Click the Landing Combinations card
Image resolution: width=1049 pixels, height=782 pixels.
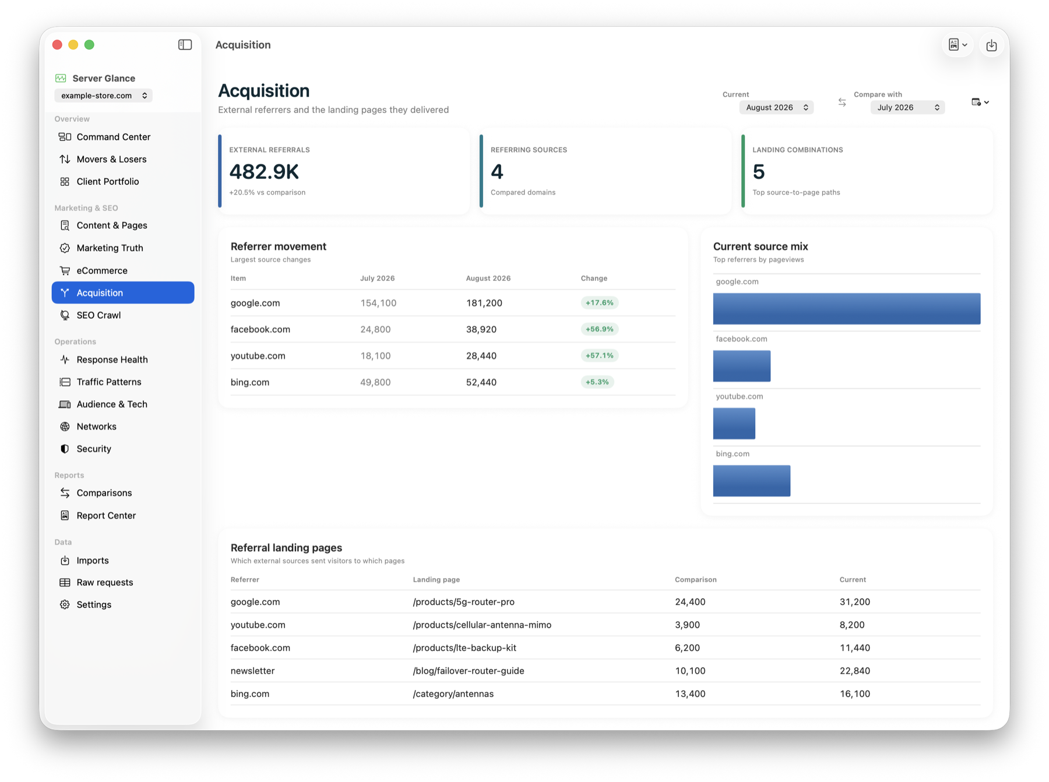(x=867, y=171)
